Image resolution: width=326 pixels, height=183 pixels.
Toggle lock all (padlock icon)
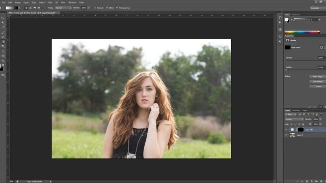click(x=303, y=124)
